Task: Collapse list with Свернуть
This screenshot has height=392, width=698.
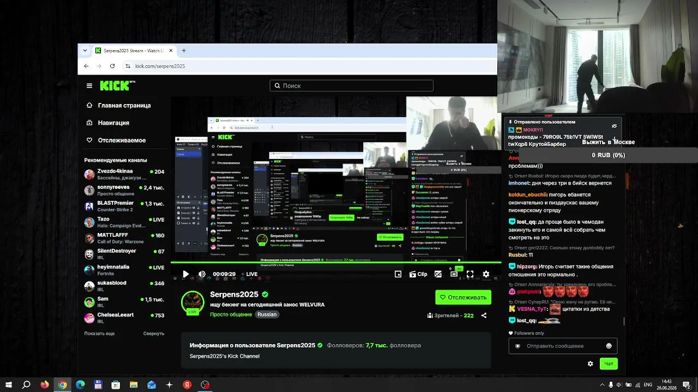Action: [x=154, y=333]
